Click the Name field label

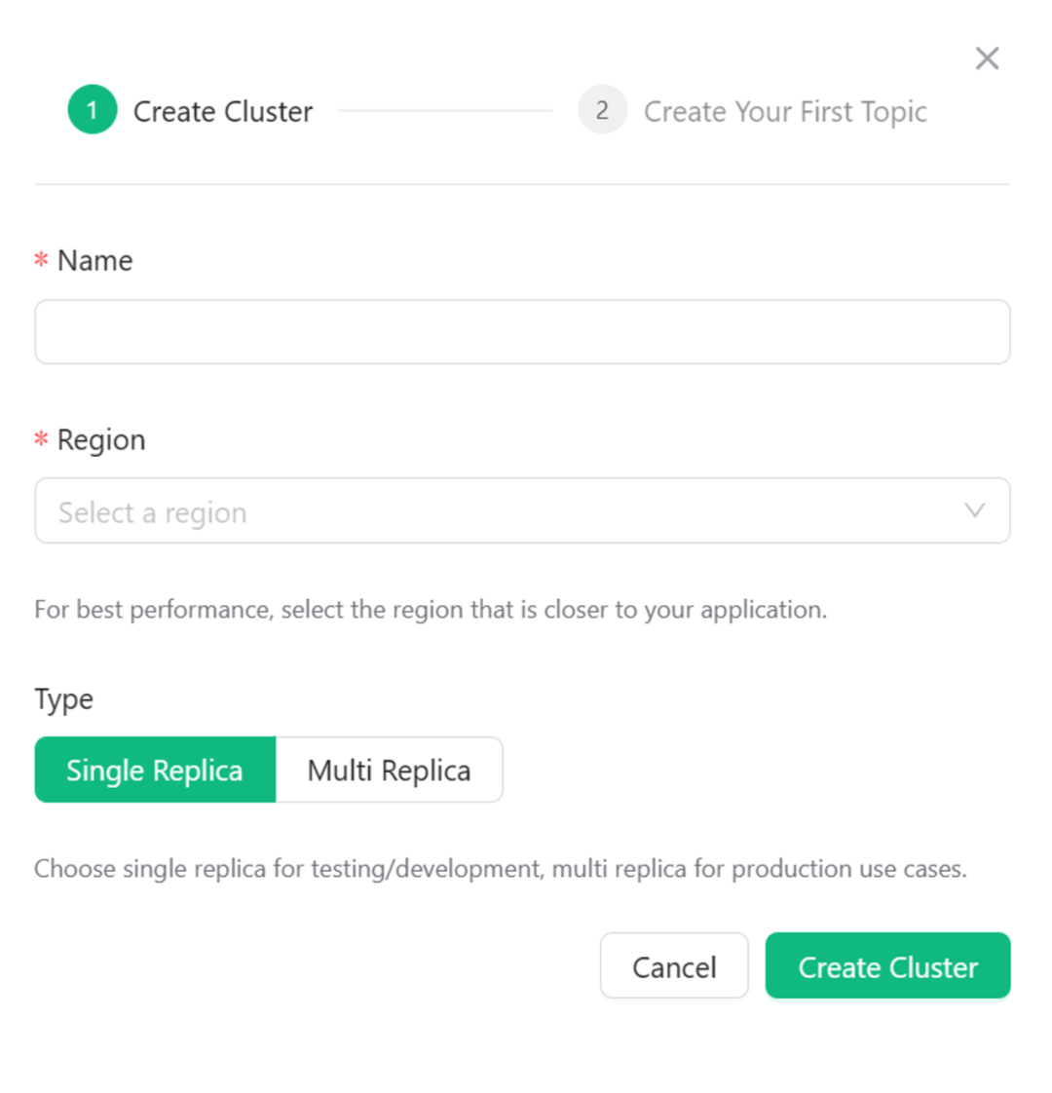coord(94,261)
